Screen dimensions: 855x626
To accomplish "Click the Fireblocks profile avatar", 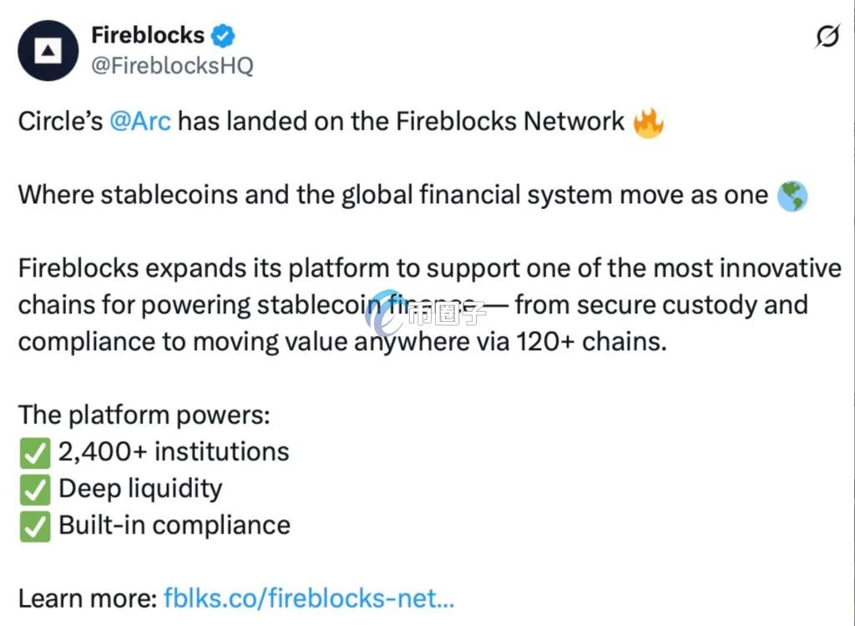I will coord(48,51).
